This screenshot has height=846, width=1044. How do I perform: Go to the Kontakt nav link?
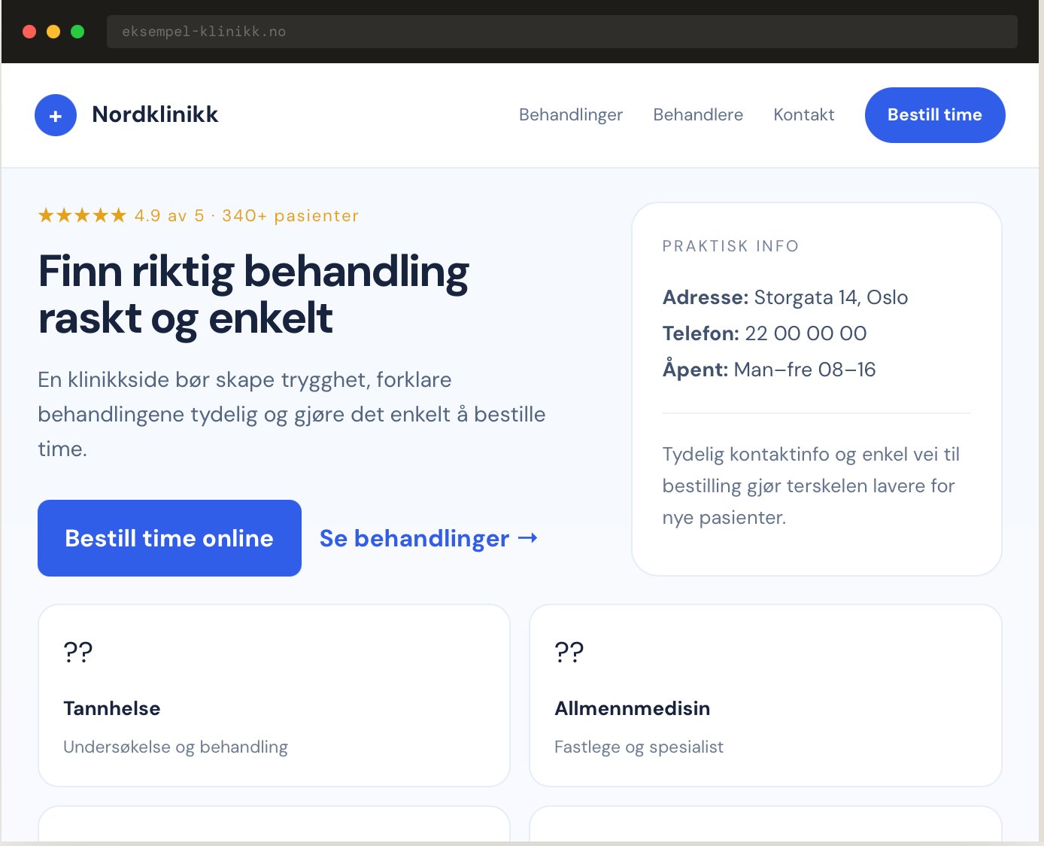point(804,114)
